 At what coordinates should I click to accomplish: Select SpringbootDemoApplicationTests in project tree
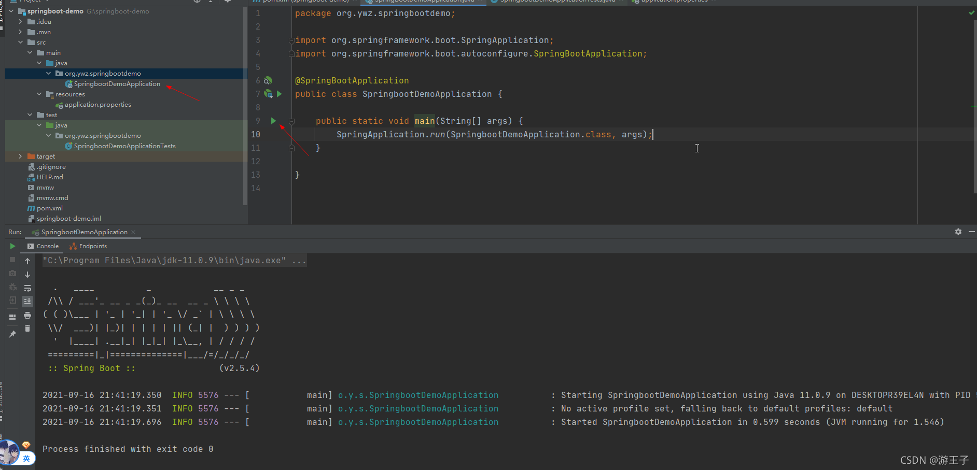[x=124, y=146]
